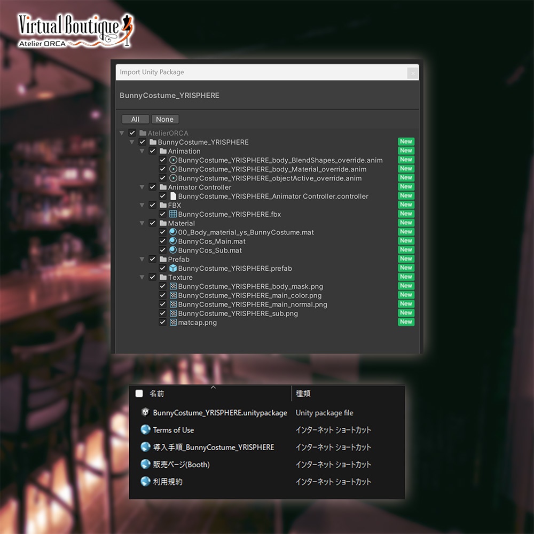The width and height of the screenshot is (534, 534).
Task: Collapse the Prefab folder
Action: coord(142,259)
